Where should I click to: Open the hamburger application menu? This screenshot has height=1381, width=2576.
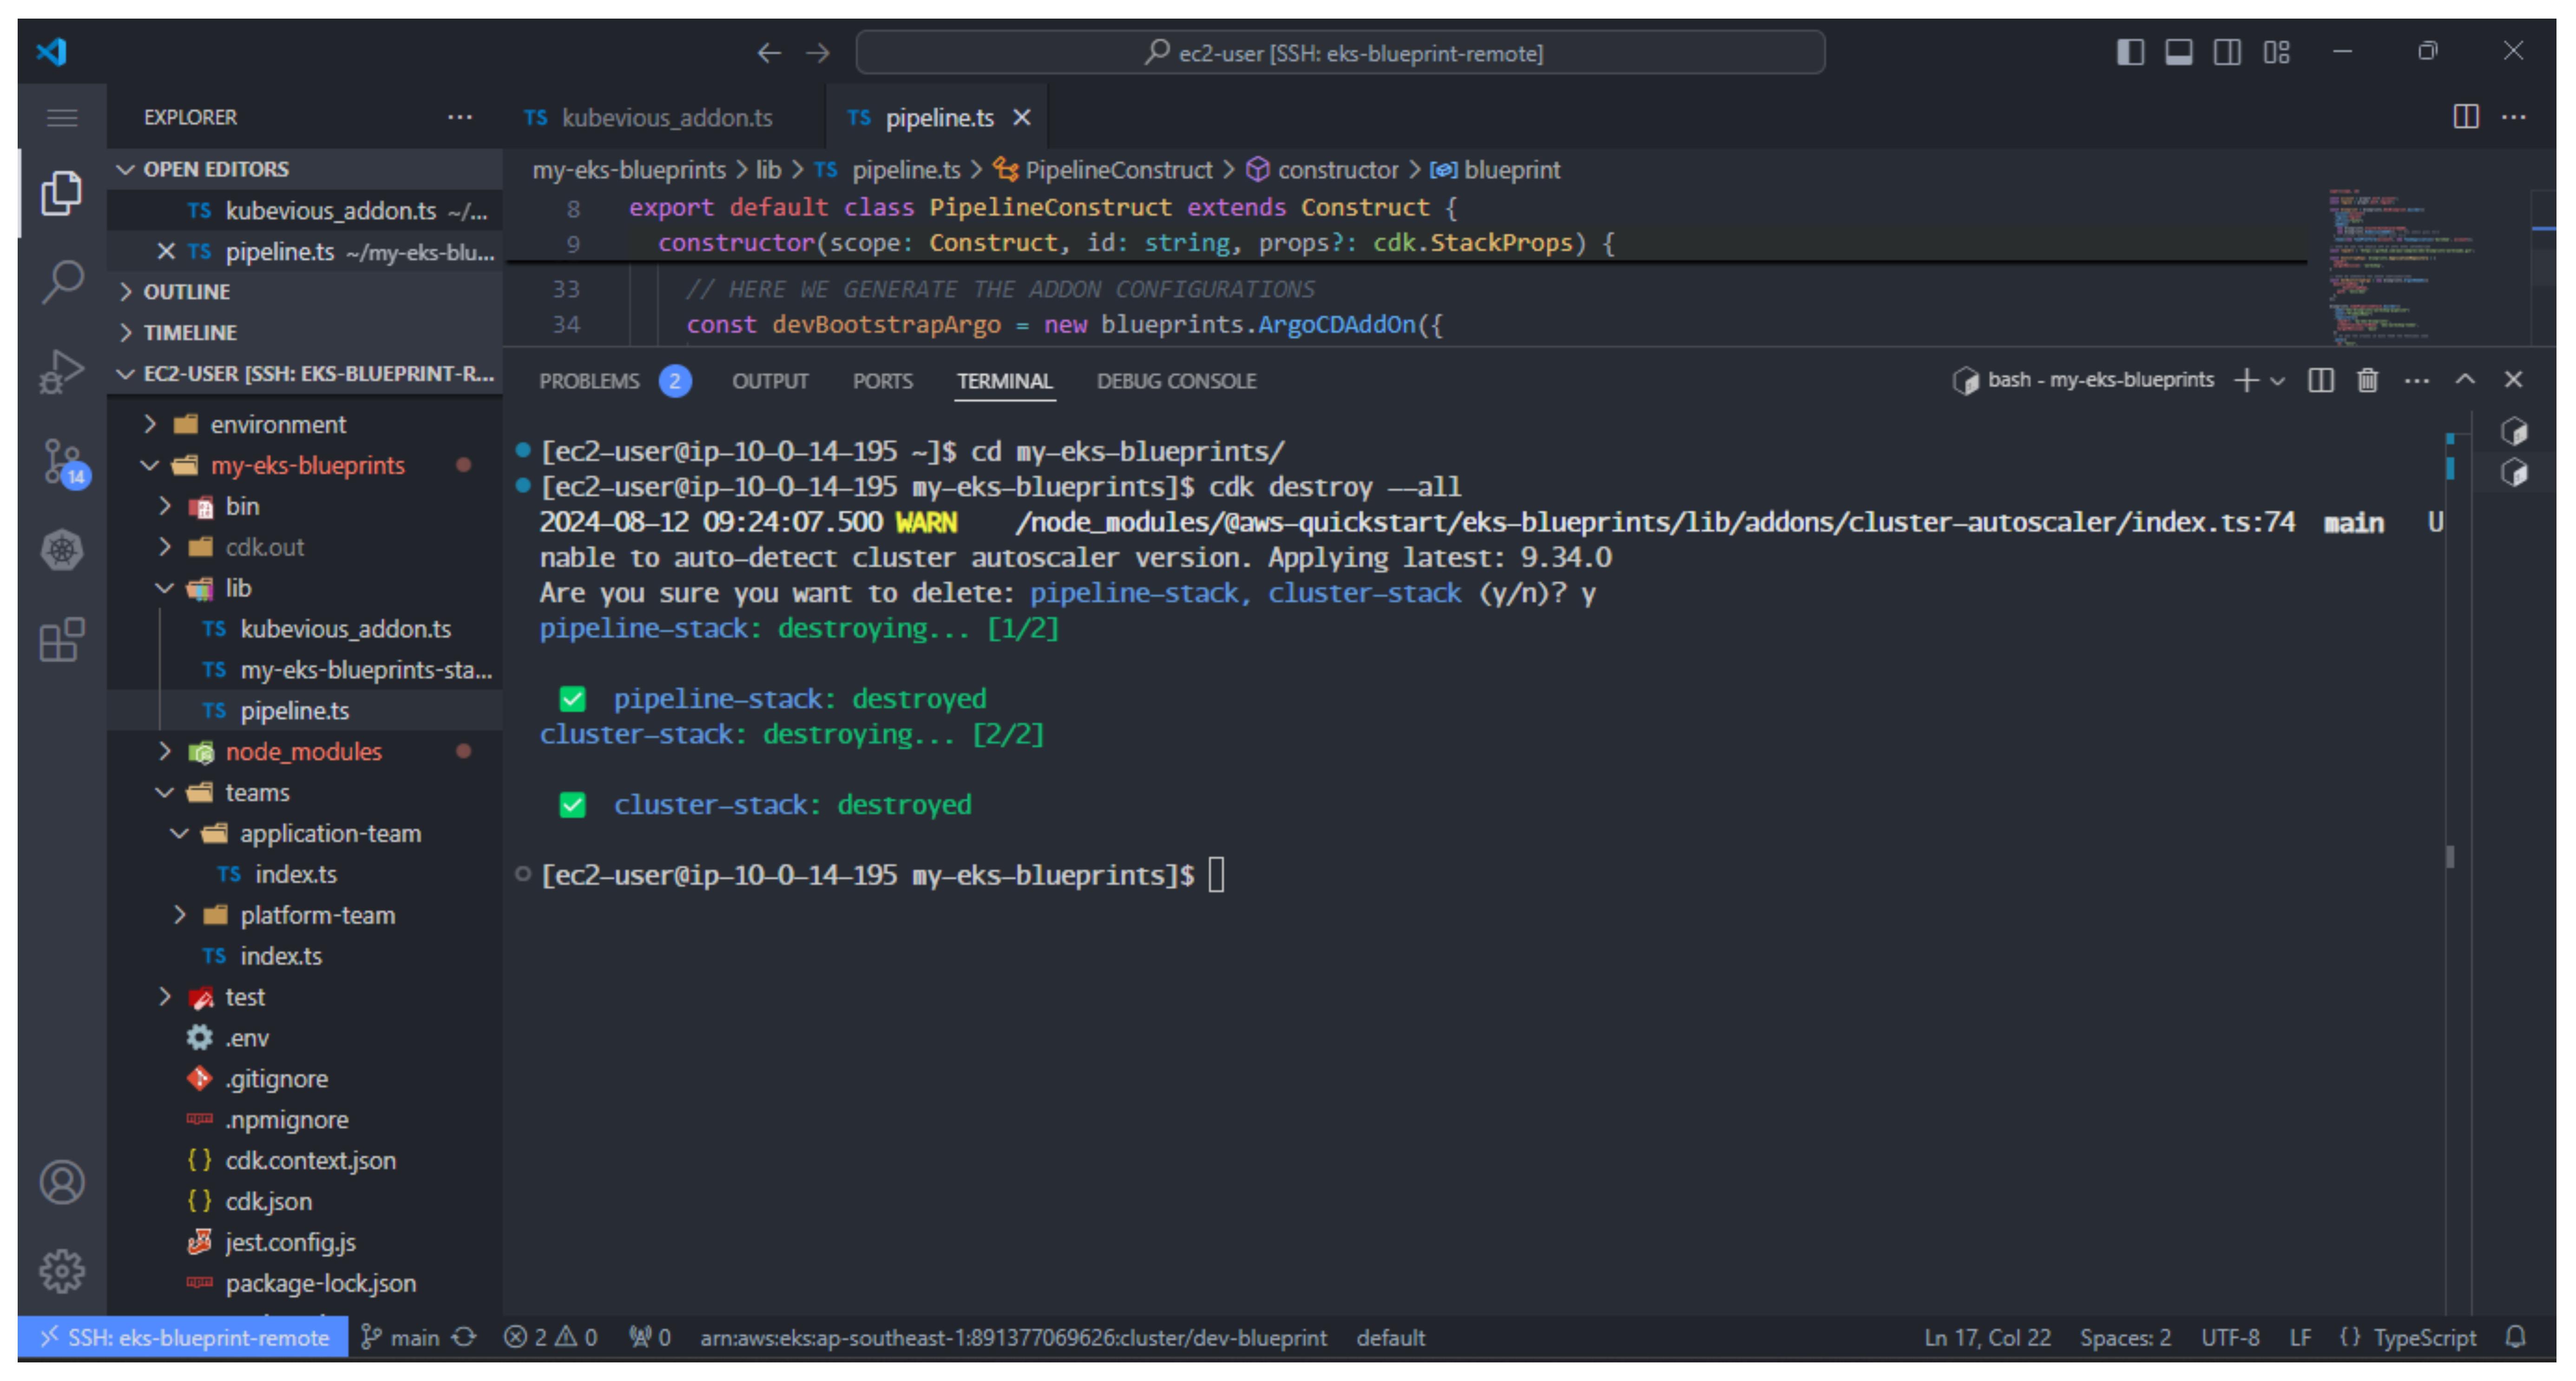[62, 118]
